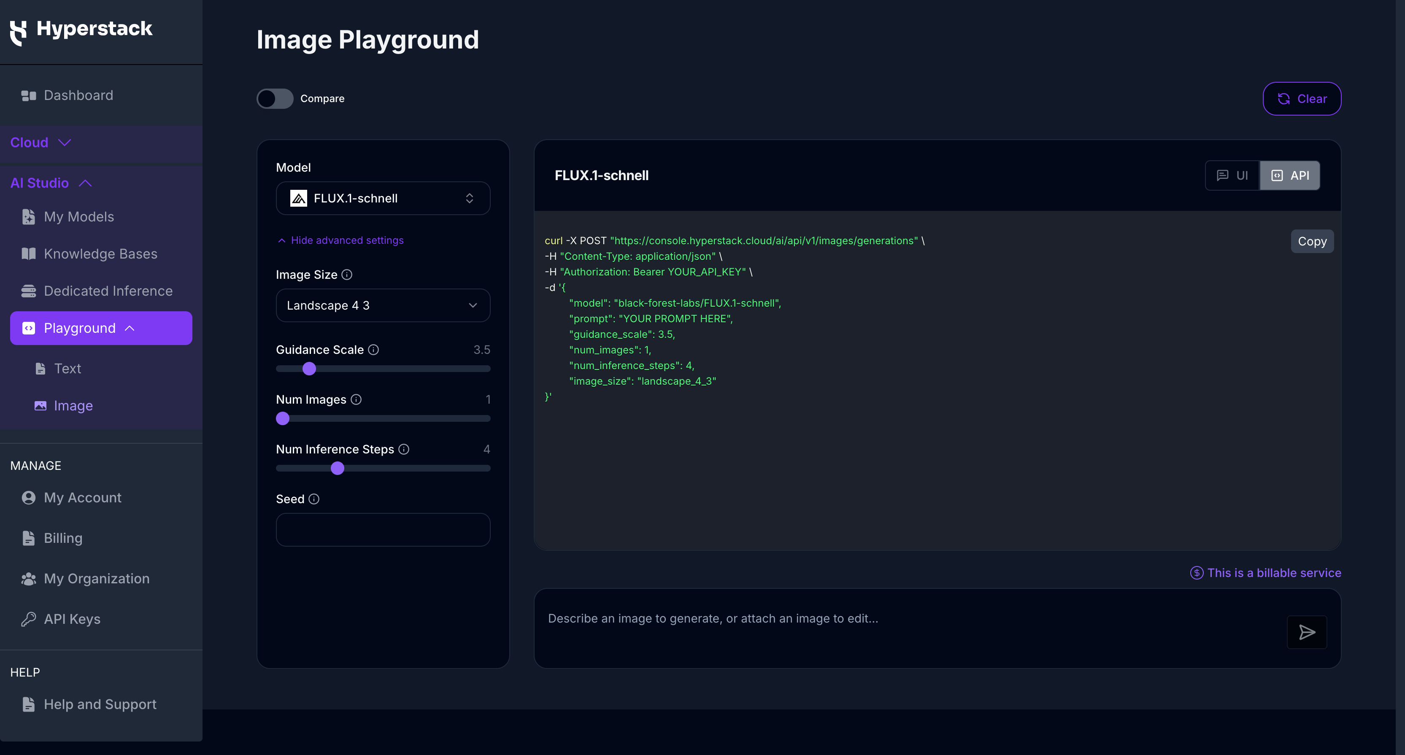Open the Text playground

67,369
